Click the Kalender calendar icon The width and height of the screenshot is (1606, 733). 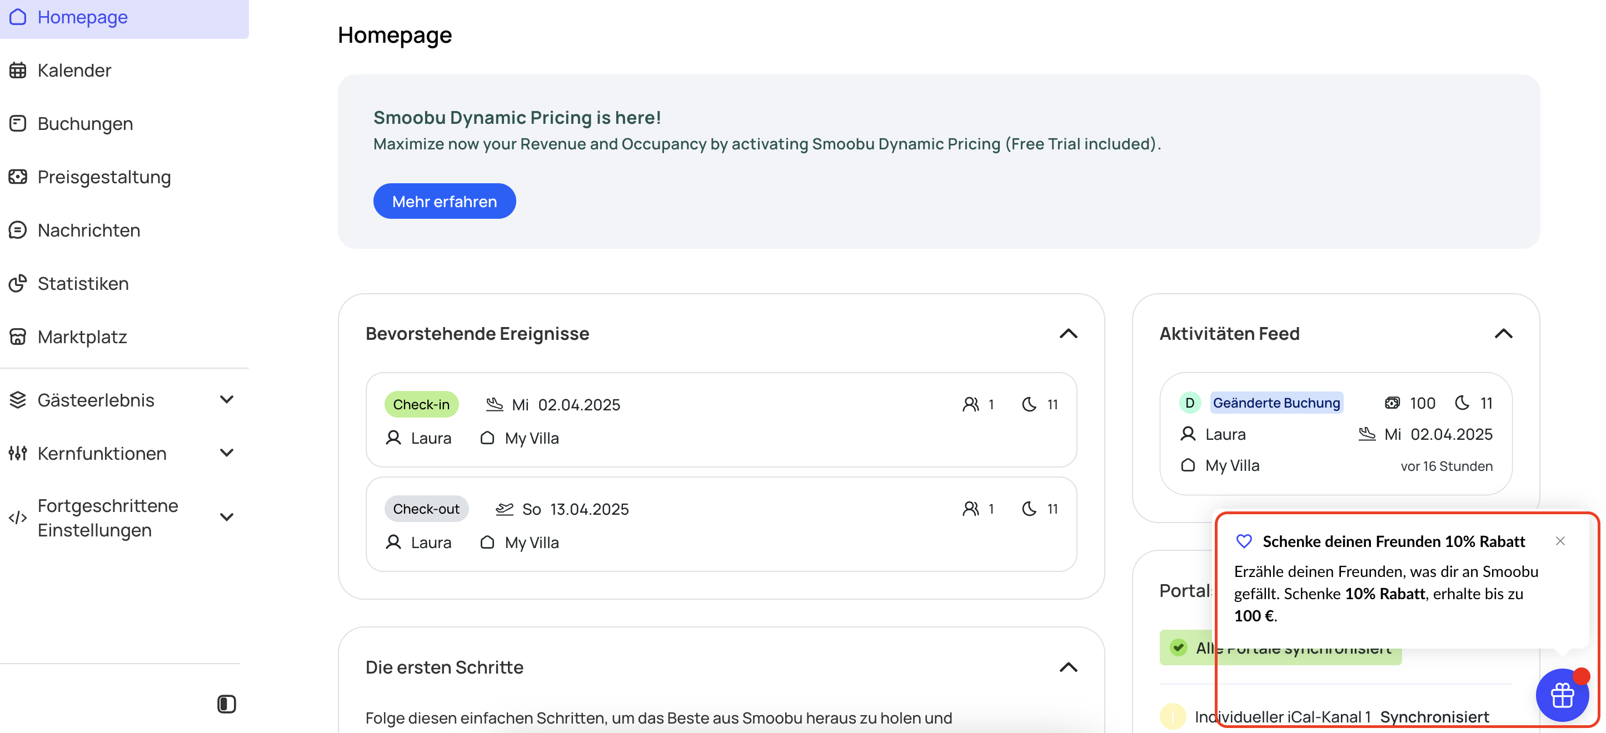[x=17, y=71]
